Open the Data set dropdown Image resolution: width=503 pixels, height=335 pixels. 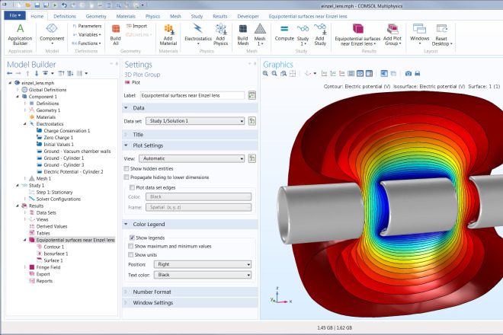[x=195, y=121]
